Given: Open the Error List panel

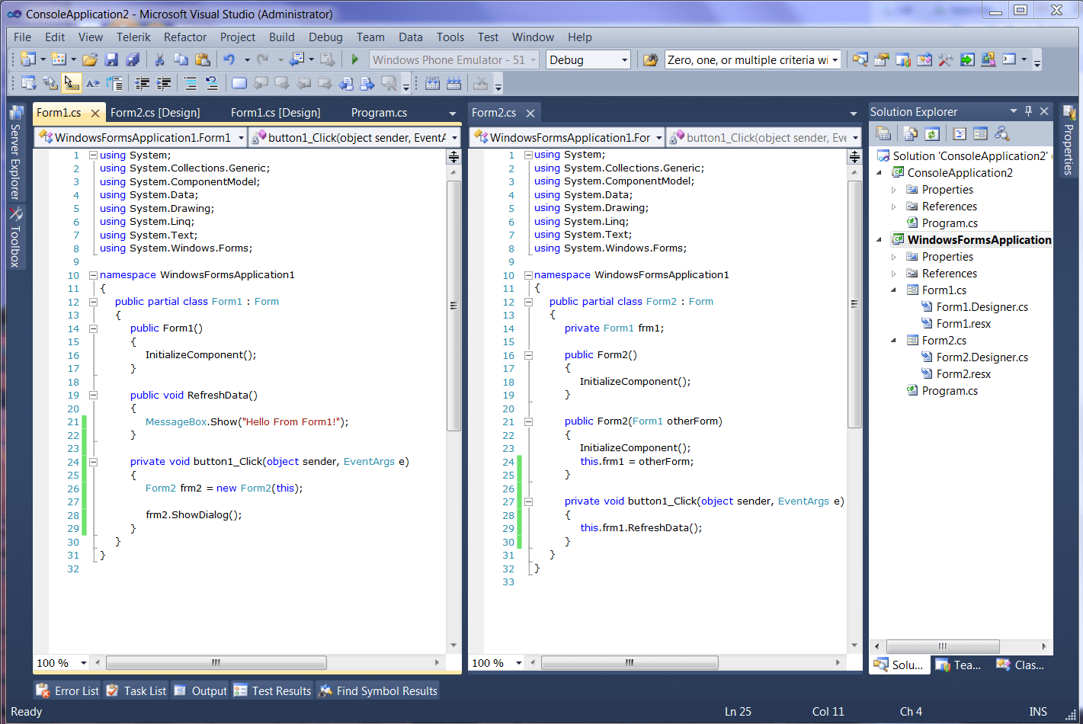Looking at the screenshot, I should [68, 690].
